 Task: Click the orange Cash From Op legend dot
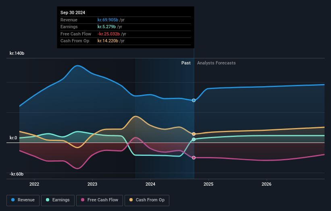(131, 200)
